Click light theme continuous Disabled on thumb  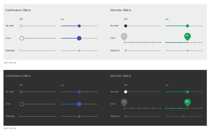coord(79,51)
